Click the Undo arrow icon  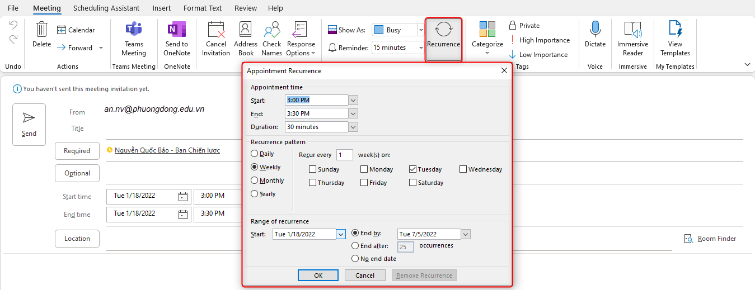(13, 26)
